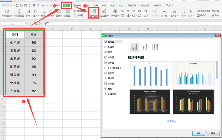Click the new document icon in quick toolbar
The height and width of the screenshot is (140, 222).
(17, 6)
